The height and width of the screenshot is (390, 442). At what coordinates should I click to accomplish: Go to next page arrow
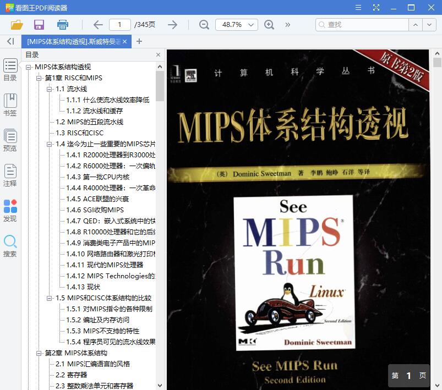click(x=172, y=25)
